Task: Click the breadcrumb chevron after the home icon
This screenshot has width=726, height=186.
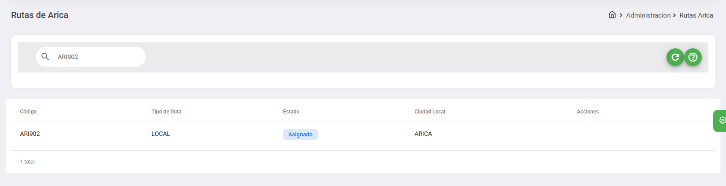Action: click(621, 15)
